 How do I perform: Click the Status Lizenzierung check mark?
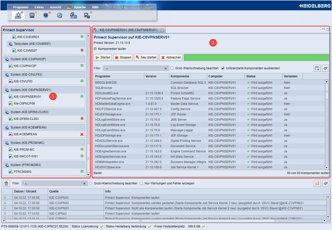tap(102, 226)
